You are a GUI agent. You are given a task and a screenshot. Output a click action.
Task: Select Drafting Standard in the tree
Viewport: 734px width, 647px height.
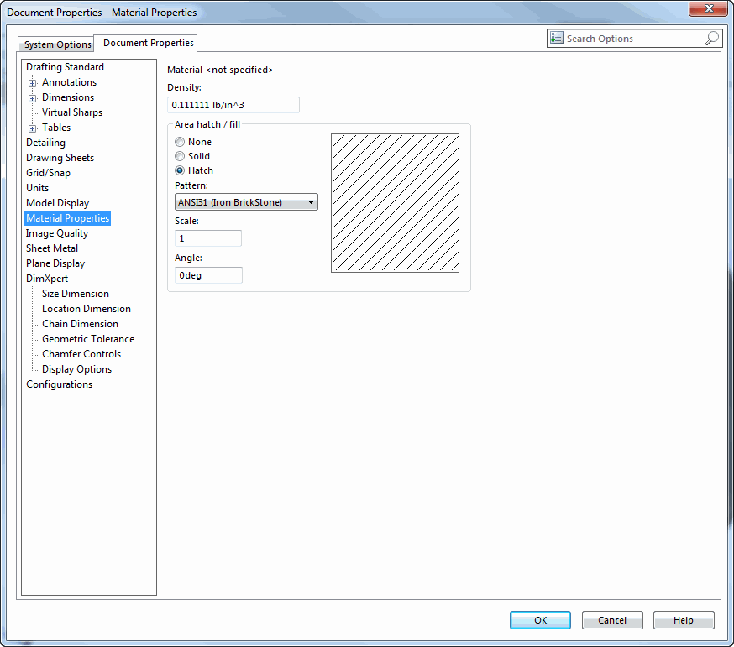[65, 67]
